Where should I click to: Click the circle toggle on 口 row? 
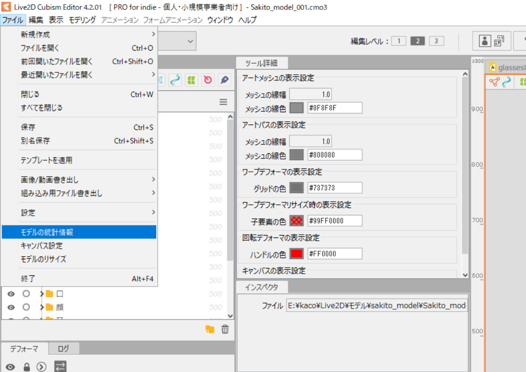tap(26, 294)
